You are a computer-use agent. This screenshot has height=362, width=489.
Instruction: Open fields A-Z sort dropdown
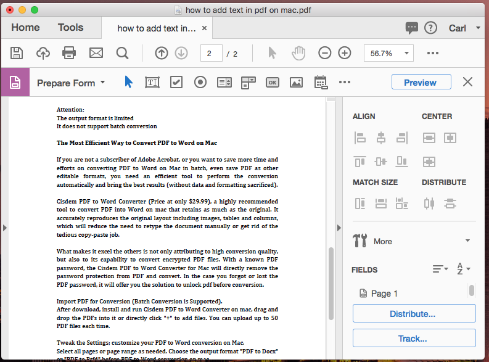tap(464, 269)
